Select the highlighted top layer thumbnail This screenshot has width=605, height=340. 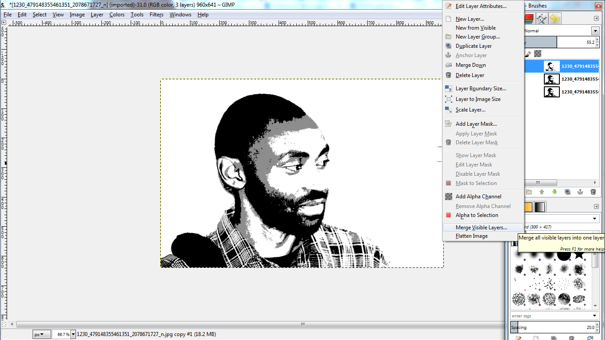551,66
